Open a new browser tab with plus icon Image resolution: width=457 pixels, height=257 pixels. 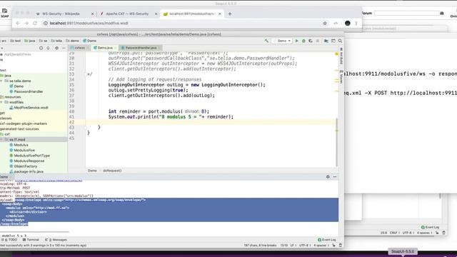pos(230,14)
